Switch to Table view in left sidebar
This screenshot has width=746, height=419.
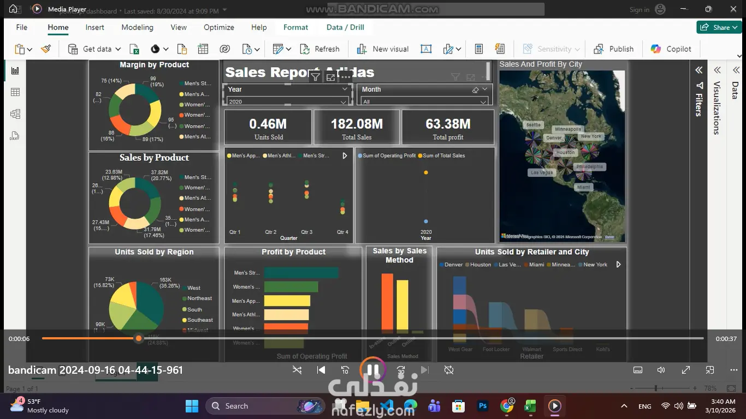(x=15, y=92)
